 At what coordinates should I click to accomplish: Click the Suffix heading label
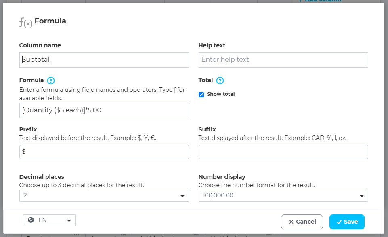(x=207, y=129)
